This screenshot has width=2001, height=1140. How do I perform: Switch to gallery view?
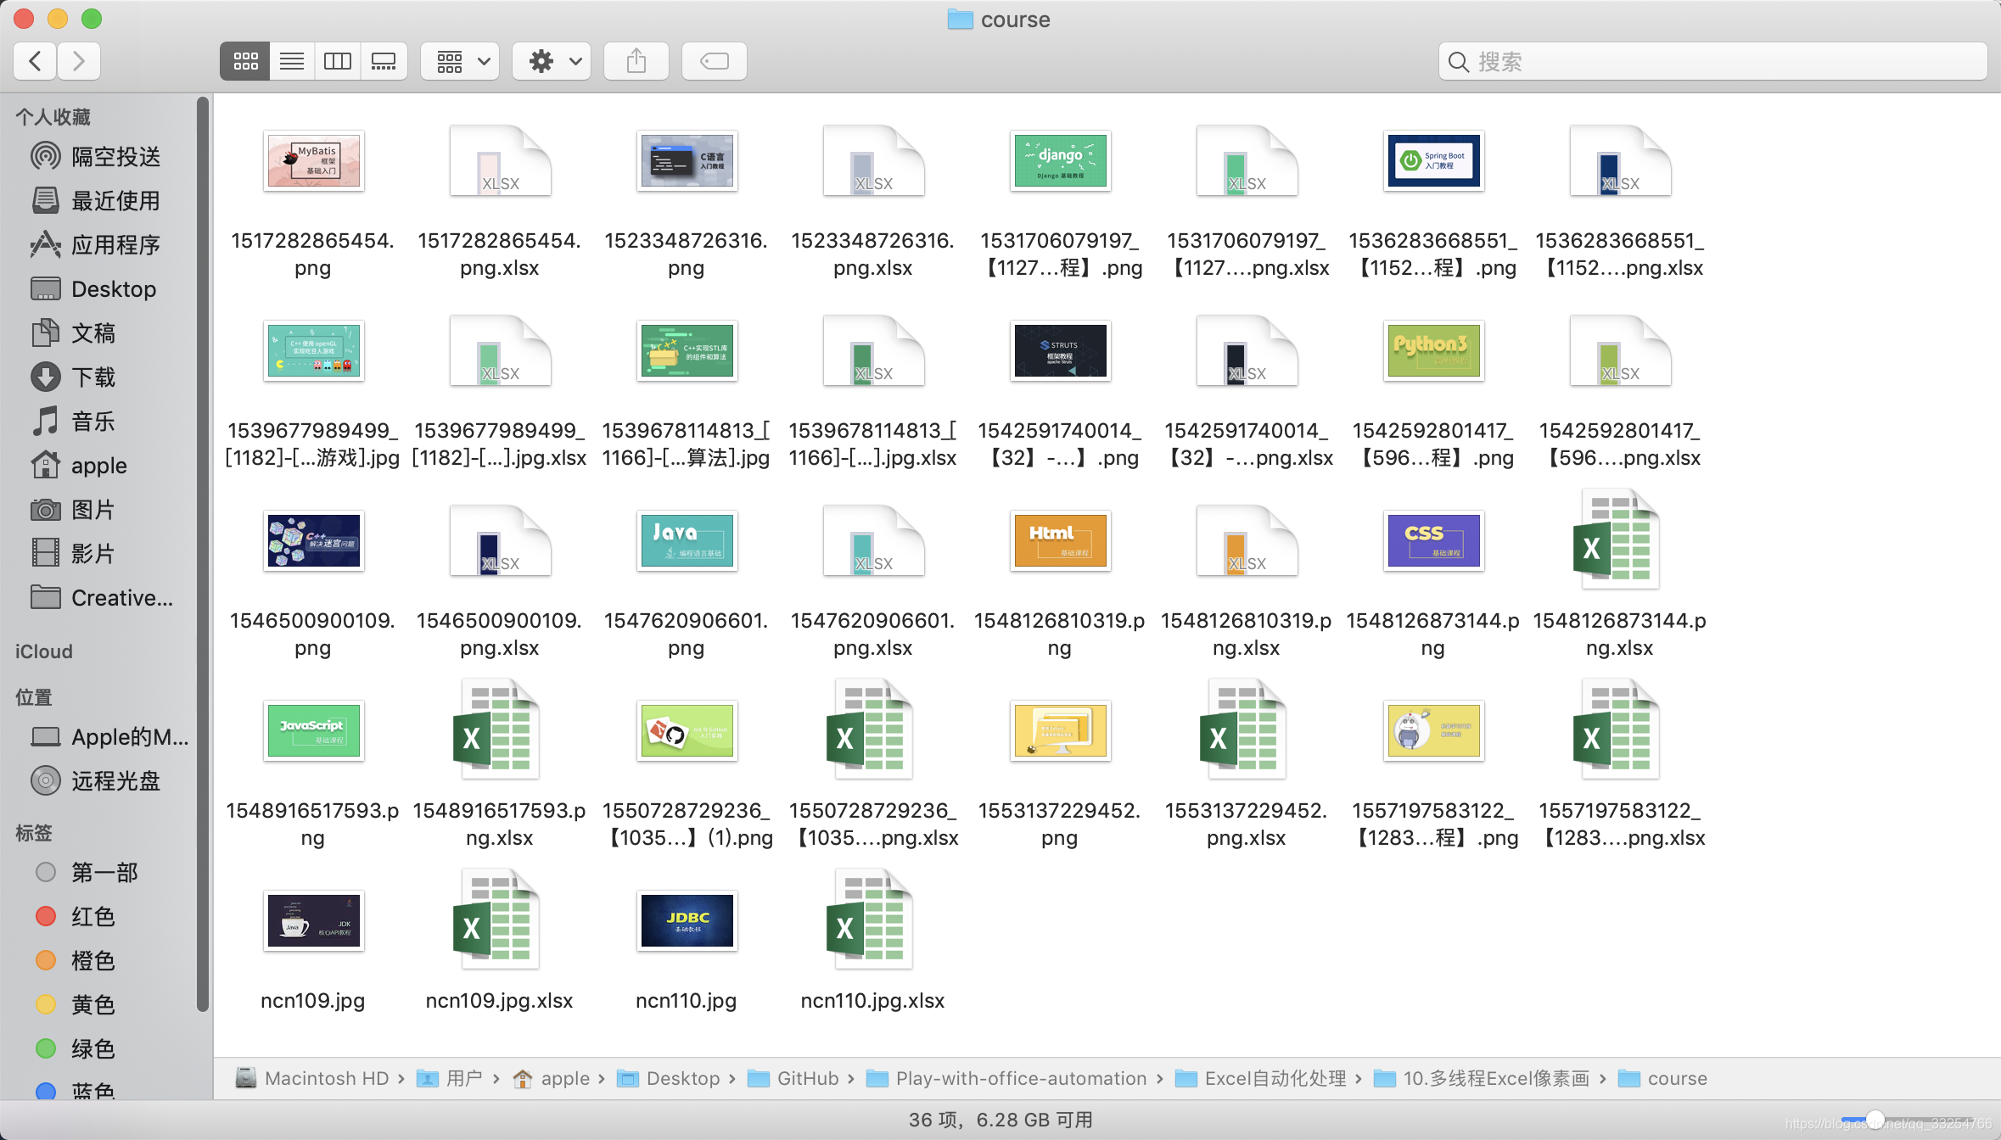point(384,61)
